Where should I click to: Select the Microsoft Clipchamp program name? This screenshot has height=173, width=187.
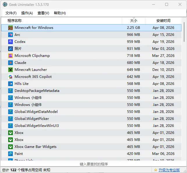[x=32, y=56]
